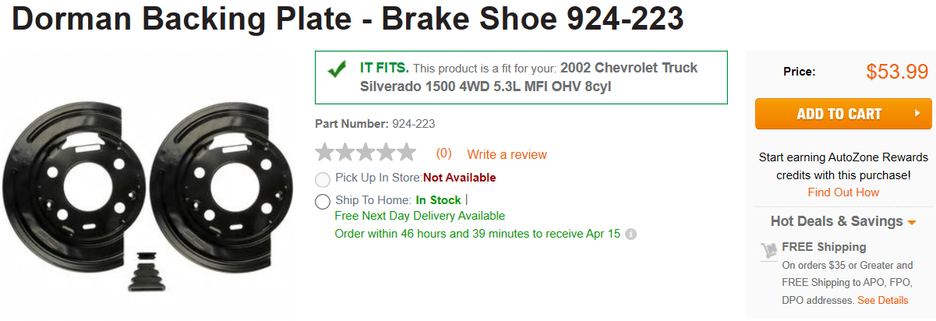Expand the Hot Deals & Savings arrow
The width and height of the screenshot is (936, 321).
point(912,223)
